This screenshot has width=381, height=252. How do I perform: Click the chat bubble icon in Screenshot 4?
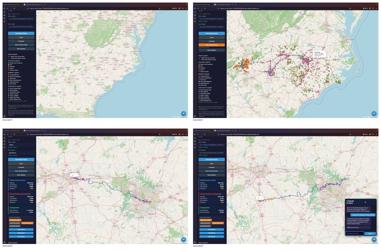374,239
